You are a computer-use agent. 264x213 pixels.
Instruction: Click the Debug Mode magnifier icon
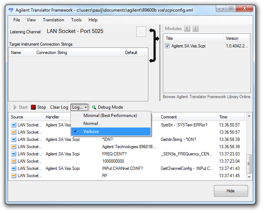94,107
